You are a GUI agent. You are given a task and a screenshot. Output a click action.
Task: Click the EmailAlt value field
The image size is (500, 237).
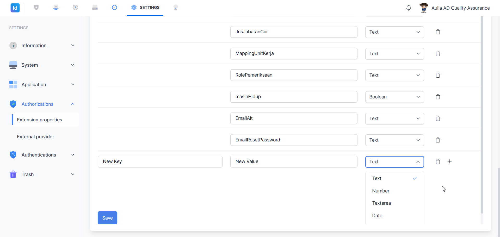pyautogui.click(x=294, y=118)
